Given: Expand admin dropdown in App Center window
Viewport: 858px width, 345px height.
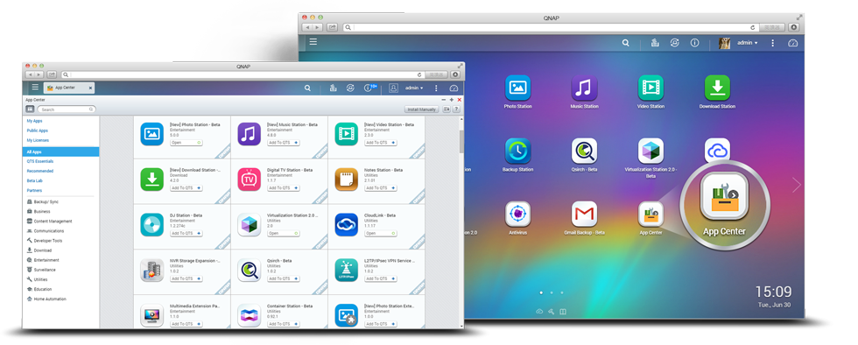Looking at the screenshot, I should (413, 88).
